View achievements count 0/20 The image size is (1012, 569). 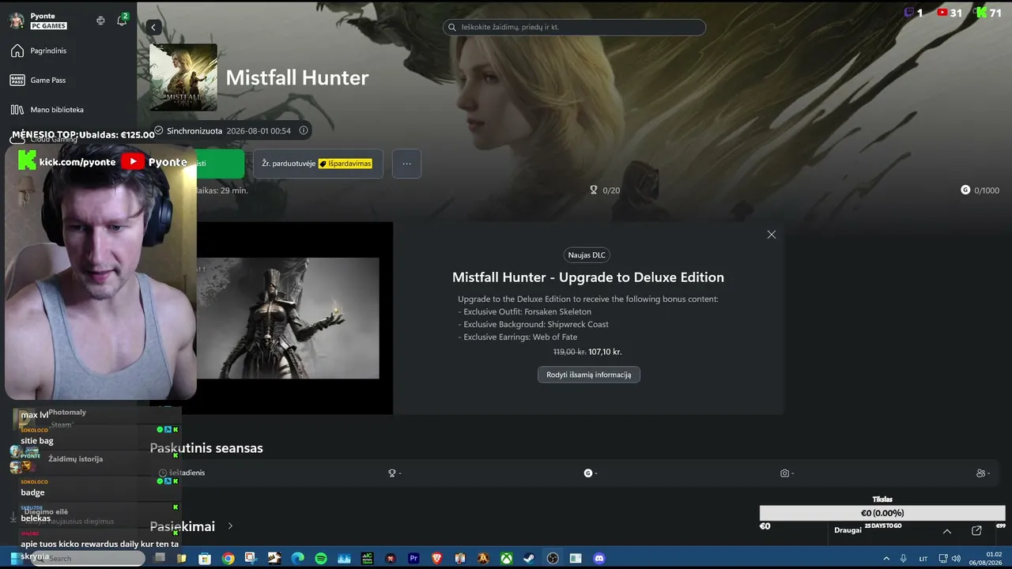pyautogui.click(x=605, y=190)
